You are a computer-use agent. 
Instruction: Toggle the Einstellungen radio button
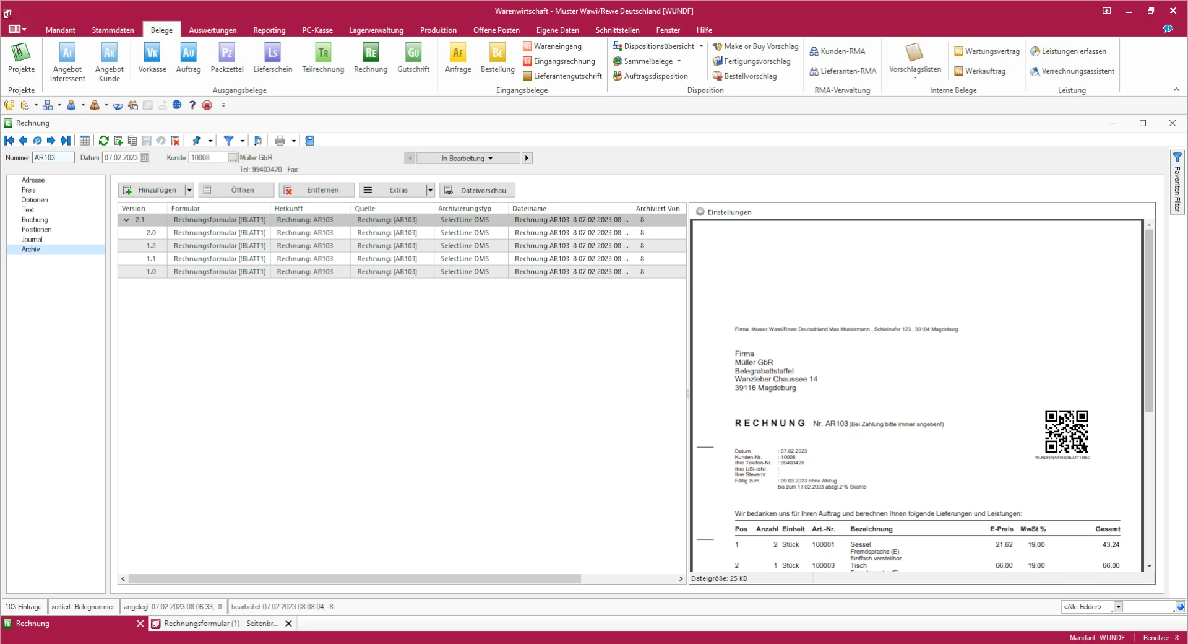pyautogui.click(x=700, y=212)
